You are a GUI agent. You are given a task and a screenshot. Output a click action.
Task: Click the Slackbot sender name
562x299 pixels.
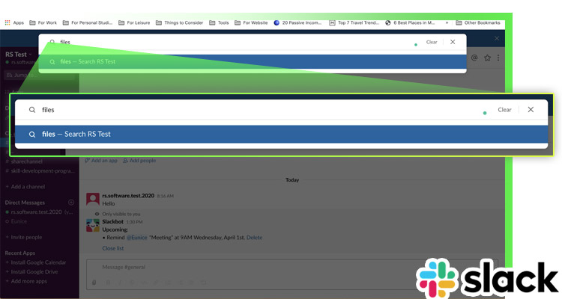[x=113, y=222]
